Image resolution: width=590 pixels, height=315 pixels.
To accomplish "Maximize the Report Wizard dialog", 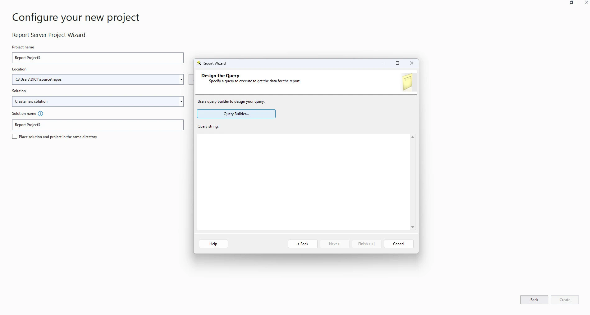I will [x=397, y=63].
